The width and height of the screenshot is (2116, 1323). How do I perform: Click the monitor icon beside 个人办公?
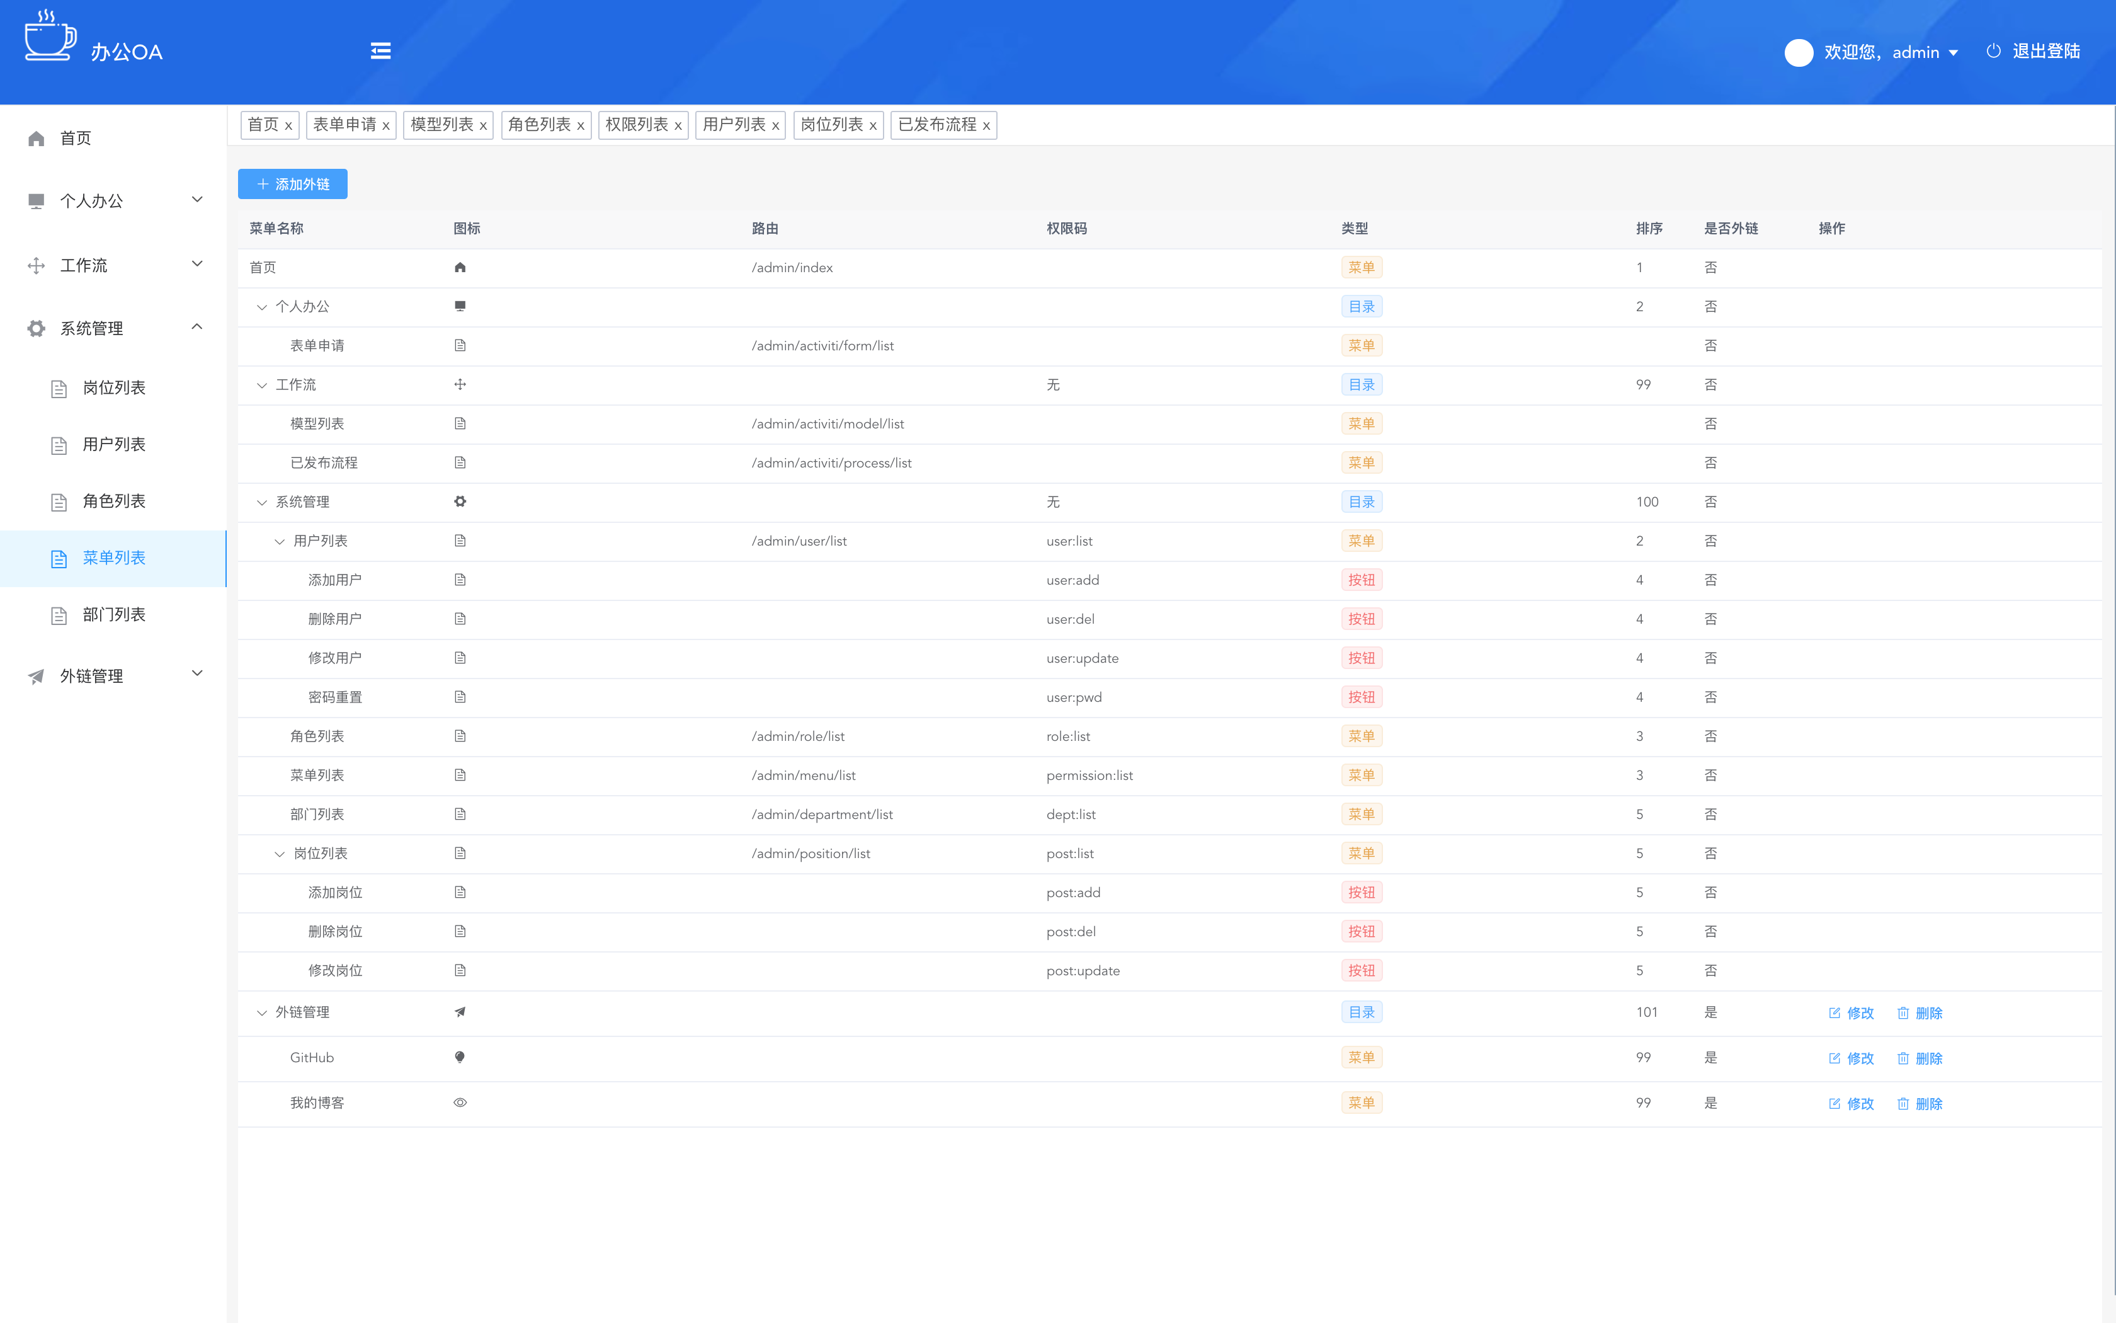point(36,201)
